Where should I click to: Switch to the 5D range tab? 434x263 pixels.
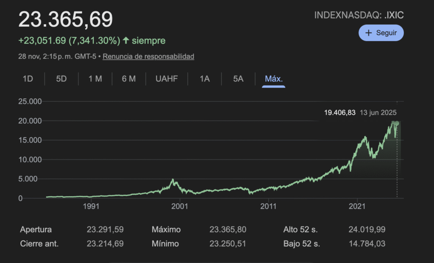coord(61,79)
